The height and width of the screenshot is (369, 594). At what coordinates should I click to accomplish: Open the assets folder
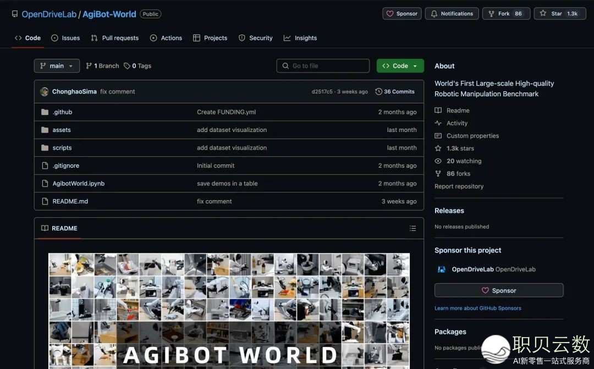click(x=62, y=130)
